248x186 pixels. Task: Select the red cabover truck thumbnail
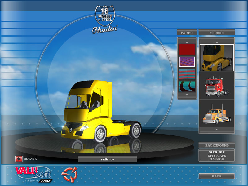217,86
